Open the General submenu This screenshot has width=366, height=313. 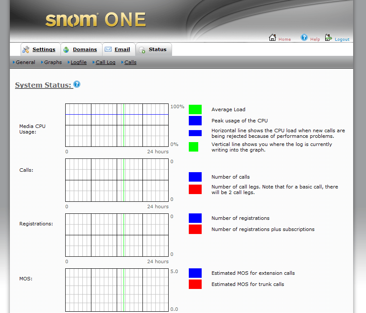click(25, 62)
